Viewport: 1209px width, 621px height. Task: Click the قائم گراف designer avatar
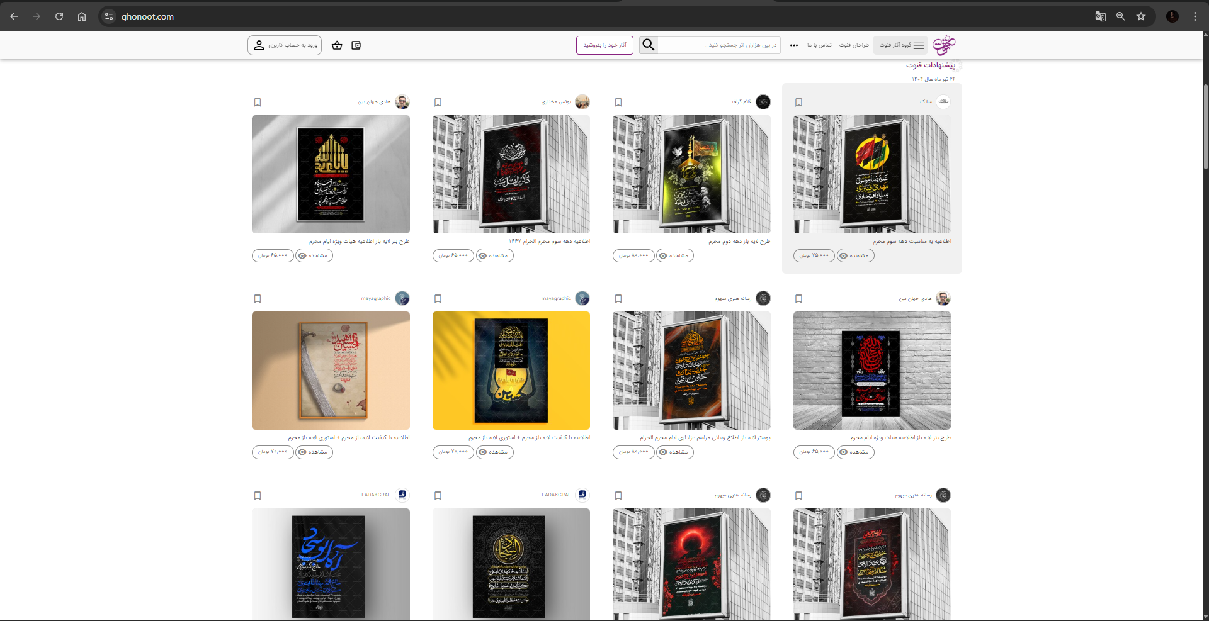click(763, 102)
